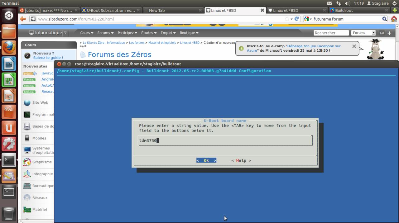
Task: Switch to the ubuntu make tab
Action: [x=48, y=10]
